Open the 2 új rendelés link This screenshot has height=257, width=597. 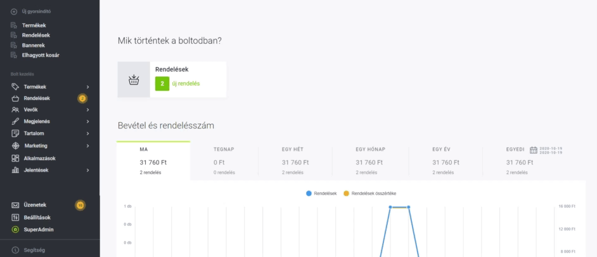tap(177, 84)
